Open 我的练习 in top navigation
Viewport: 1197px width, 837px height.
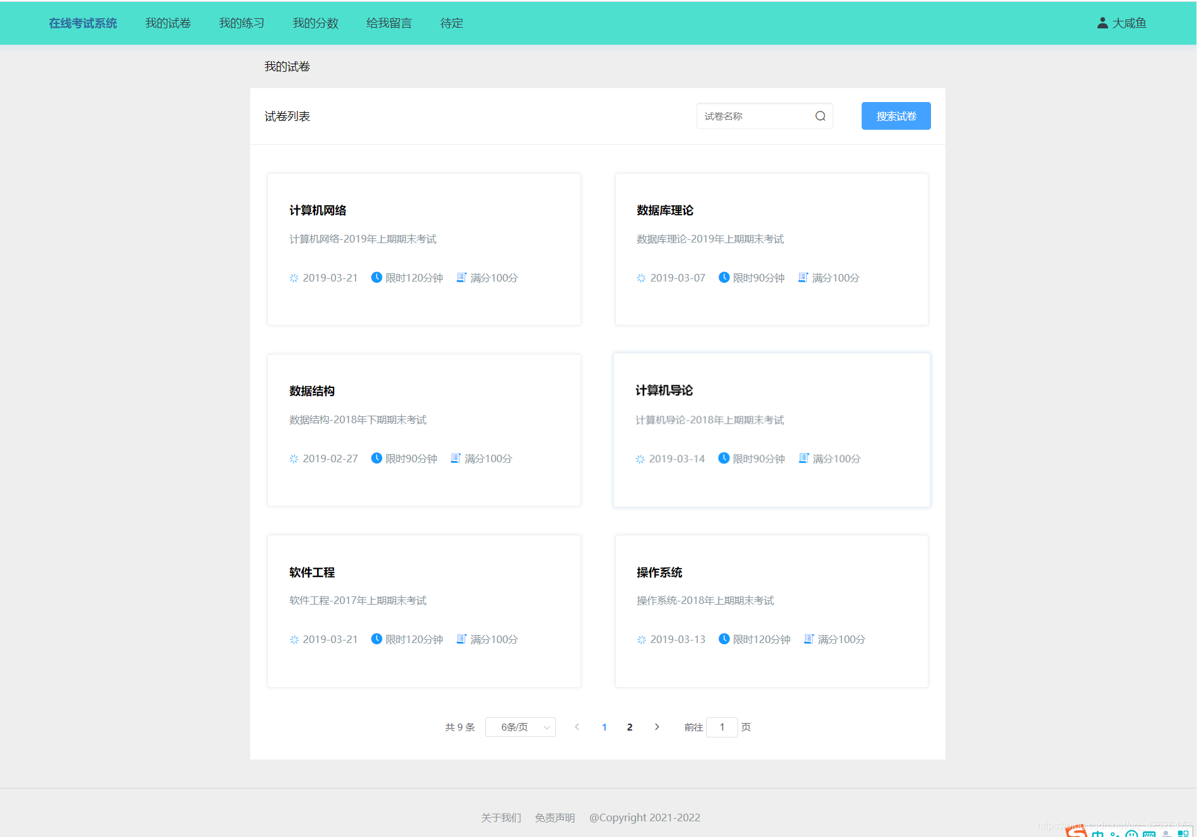(x=242, y=23)
